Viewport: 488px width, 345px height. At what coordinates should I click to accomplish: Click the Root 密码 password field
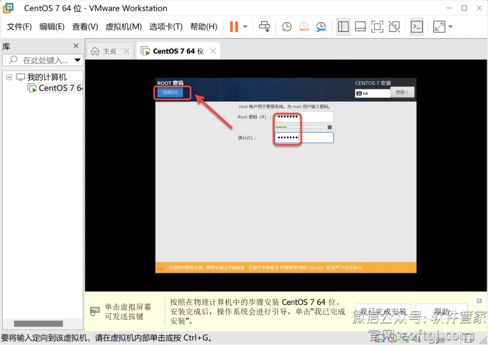point(304,117)
